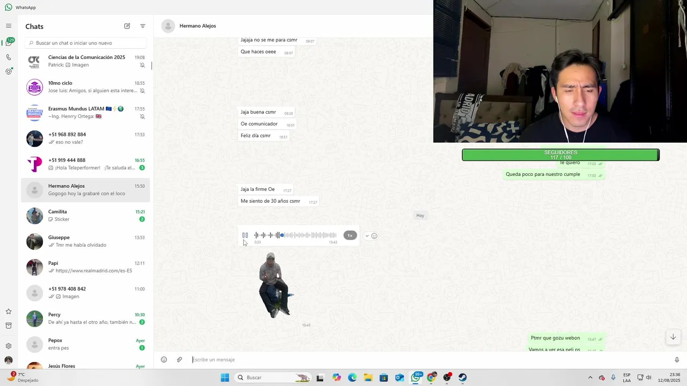Click the 'Me siento de 30 años csmr' message
Viewport: 687px width, 386px height.
pos(279,201)
